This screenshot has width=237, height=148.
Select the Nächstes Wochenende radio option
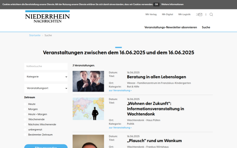[25, 125]
